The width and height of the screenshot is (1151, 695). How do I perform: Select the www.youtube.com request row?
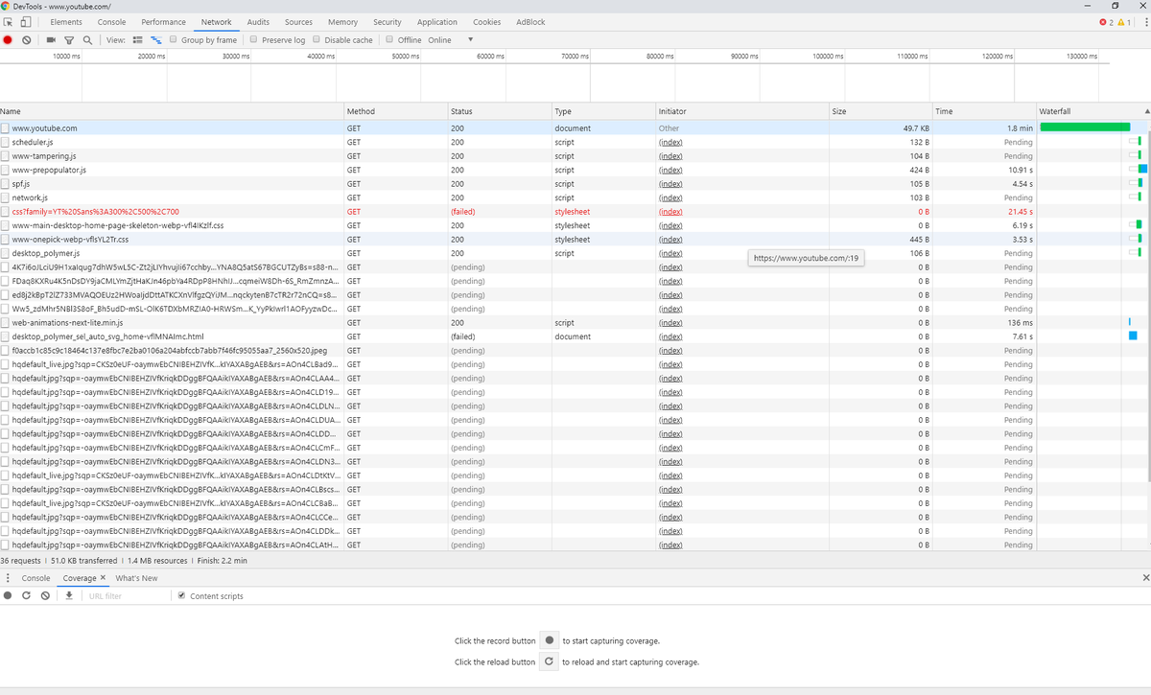(x=575, y=127)
